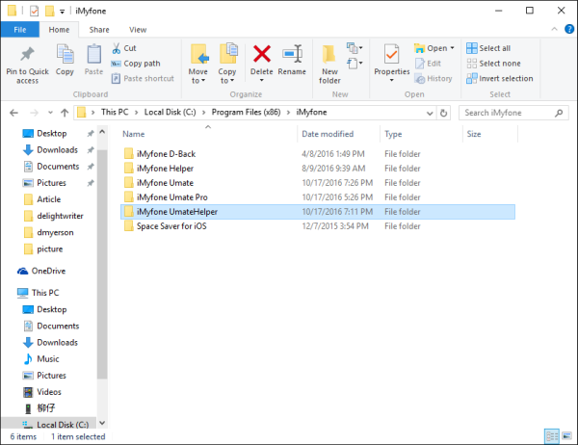Switch to Large icons view
Screen dimensions: 578x445
[566, 436]
